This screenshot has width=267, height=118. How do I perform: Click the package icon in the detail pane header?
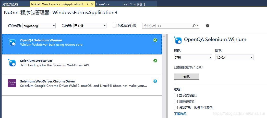(x=178, y=40)
